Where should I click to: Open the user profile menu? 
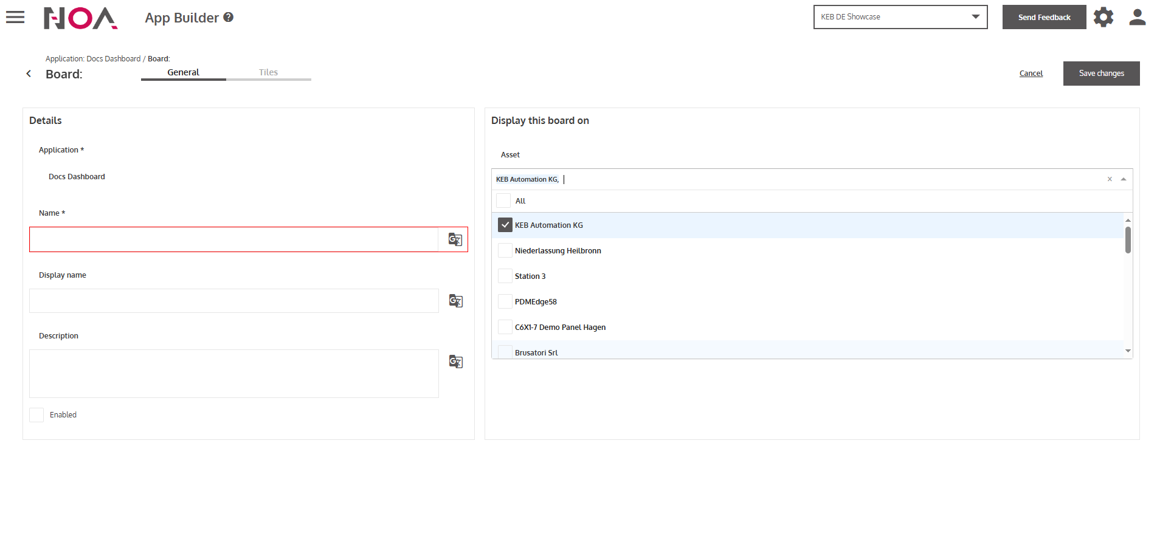click(1137, 17)
